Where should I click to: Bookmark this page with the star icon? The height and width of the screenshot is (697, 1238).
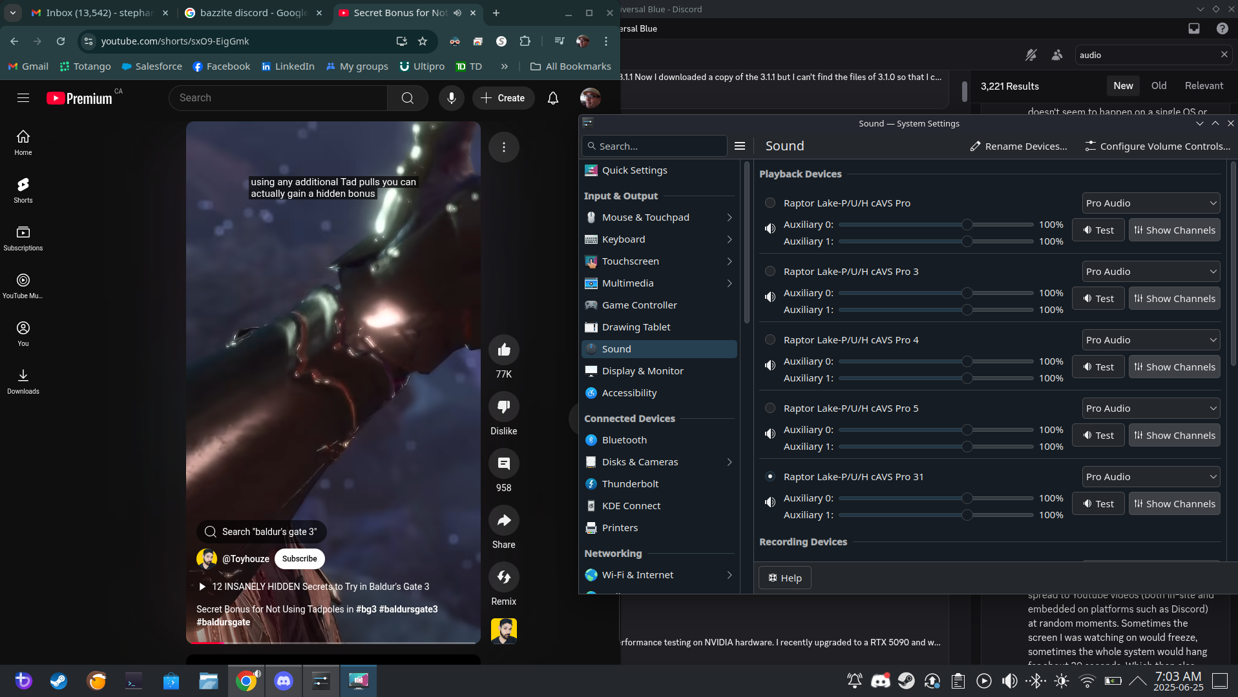423,41
